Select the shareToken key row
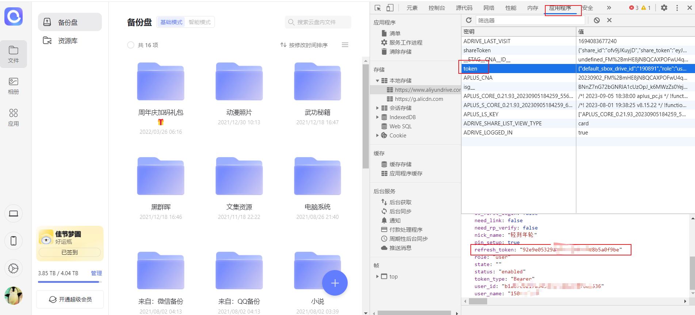Image resolution: width=695 pixels, height=315 pixels. pos(578,50)
